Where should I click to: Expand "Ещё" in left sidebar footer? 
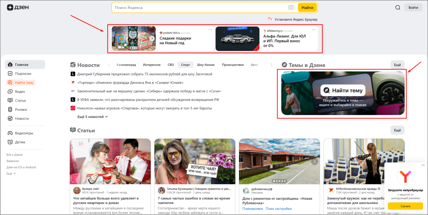tap(11, 174)
